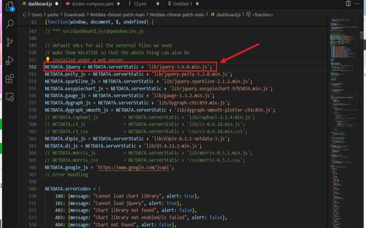Click the vertical scrollbar thumb of the editor
Viewport: 366px width, 228px height.
[x=362, y=36]
